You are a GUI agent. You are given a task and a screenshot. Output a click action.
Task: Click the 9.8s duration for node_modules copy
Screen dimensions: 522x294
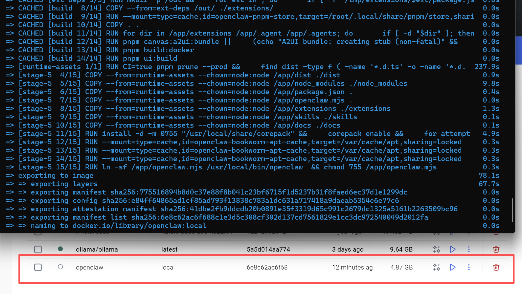coord(491,83)
